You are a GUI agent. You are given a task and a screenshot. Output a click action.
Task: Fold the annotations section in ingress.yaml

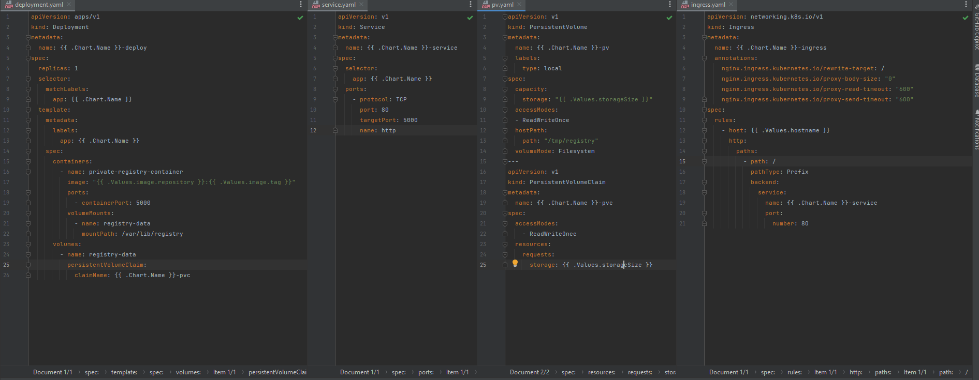pyautogui.click(x=704, y=58)
